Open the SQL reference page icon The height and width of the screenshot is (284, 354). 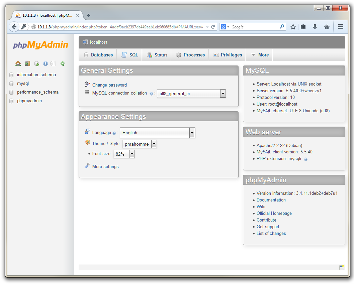pyautogui.click(x=53, y=63)
